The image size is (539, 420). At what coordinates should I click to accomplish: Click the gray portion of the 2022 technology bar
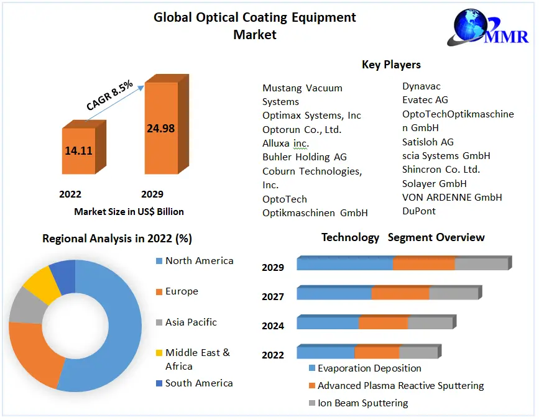(418, 353)
